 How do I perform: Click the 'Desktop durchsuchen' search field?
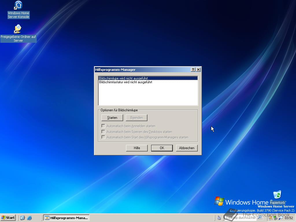[x=241, y=218]
